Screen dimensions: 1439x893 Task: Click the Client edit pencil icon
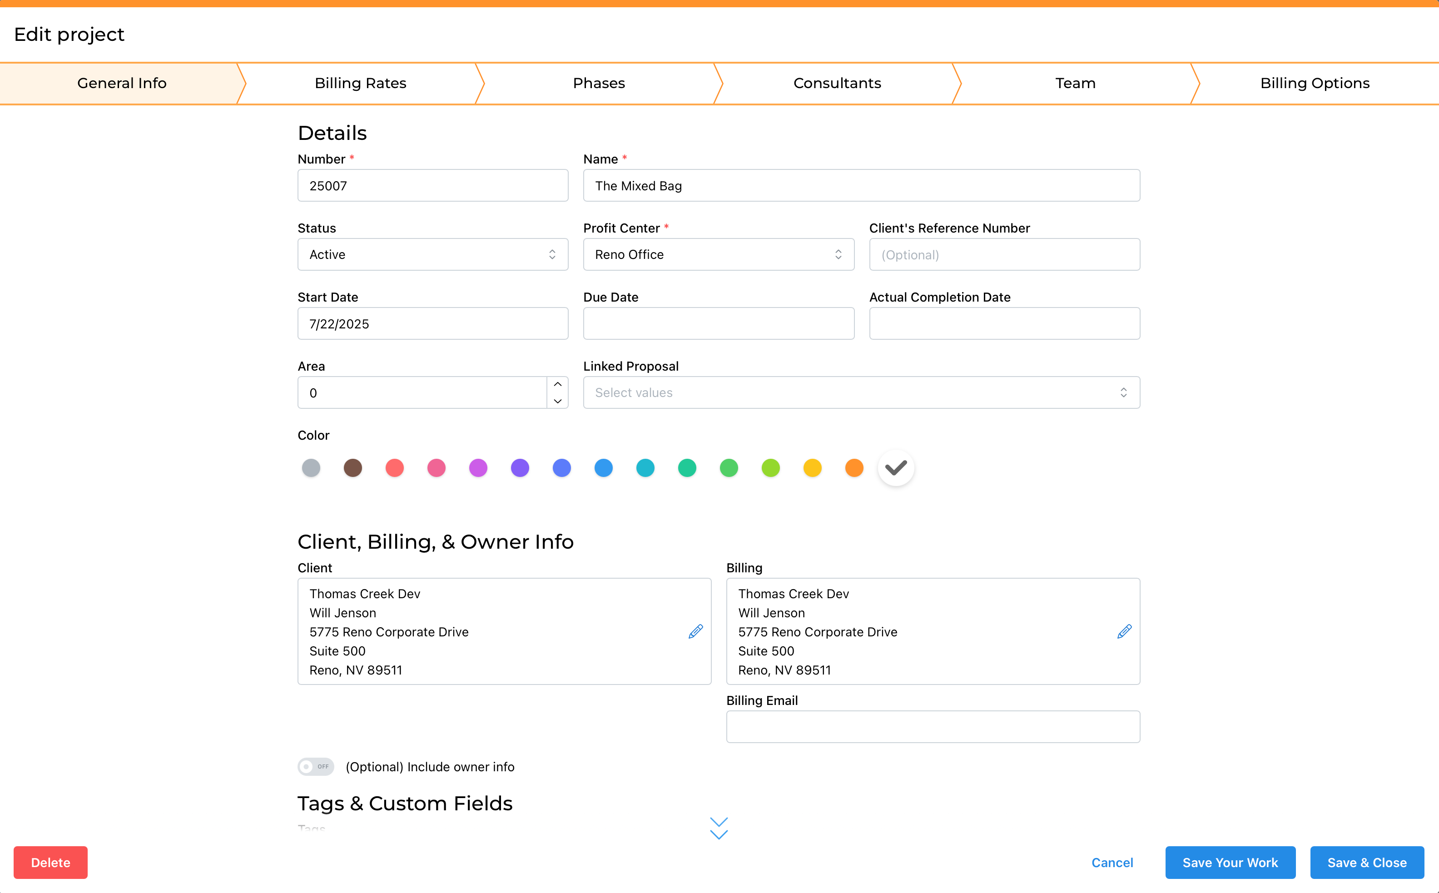pos(695,631)
